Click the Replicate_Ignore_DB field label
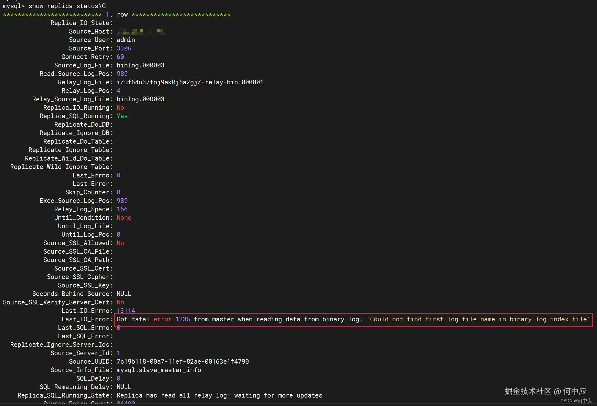Image resolution: width=597 pixels, height=406 pixels. pos(76,133)
